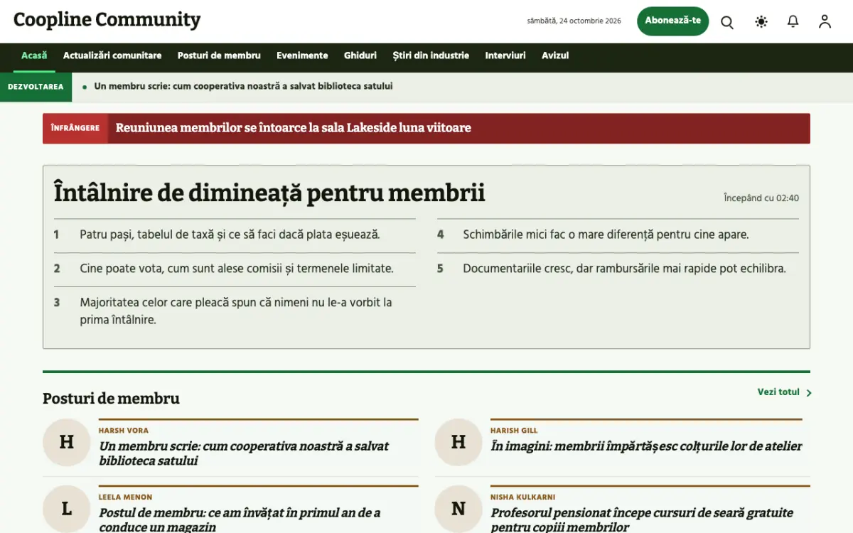853x533 pixels.
Task: Click Leela Menon's L avatar
Action: coord(67,509)
